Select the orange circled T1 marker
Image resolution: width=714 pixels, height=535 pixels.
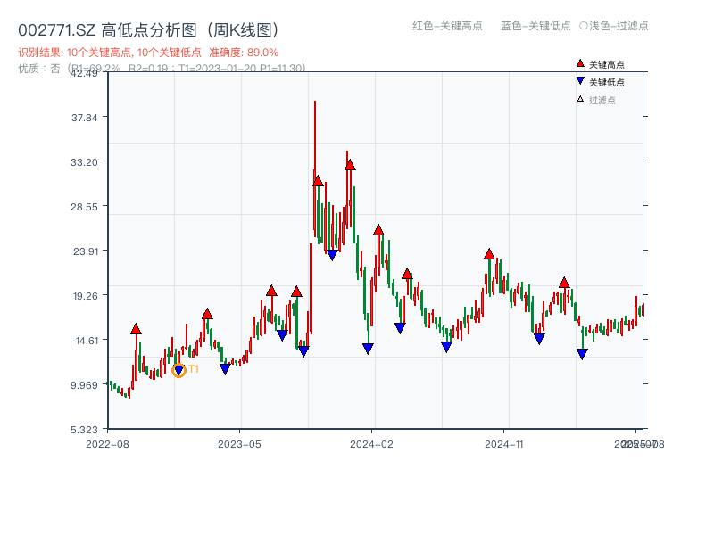click(178, 372)
